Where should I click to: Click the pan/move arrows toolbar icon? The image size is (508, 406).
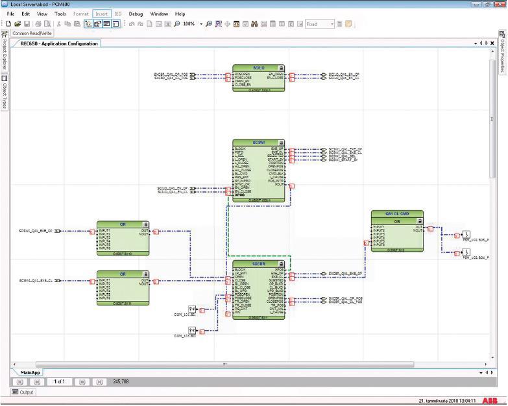click(228, 23)
